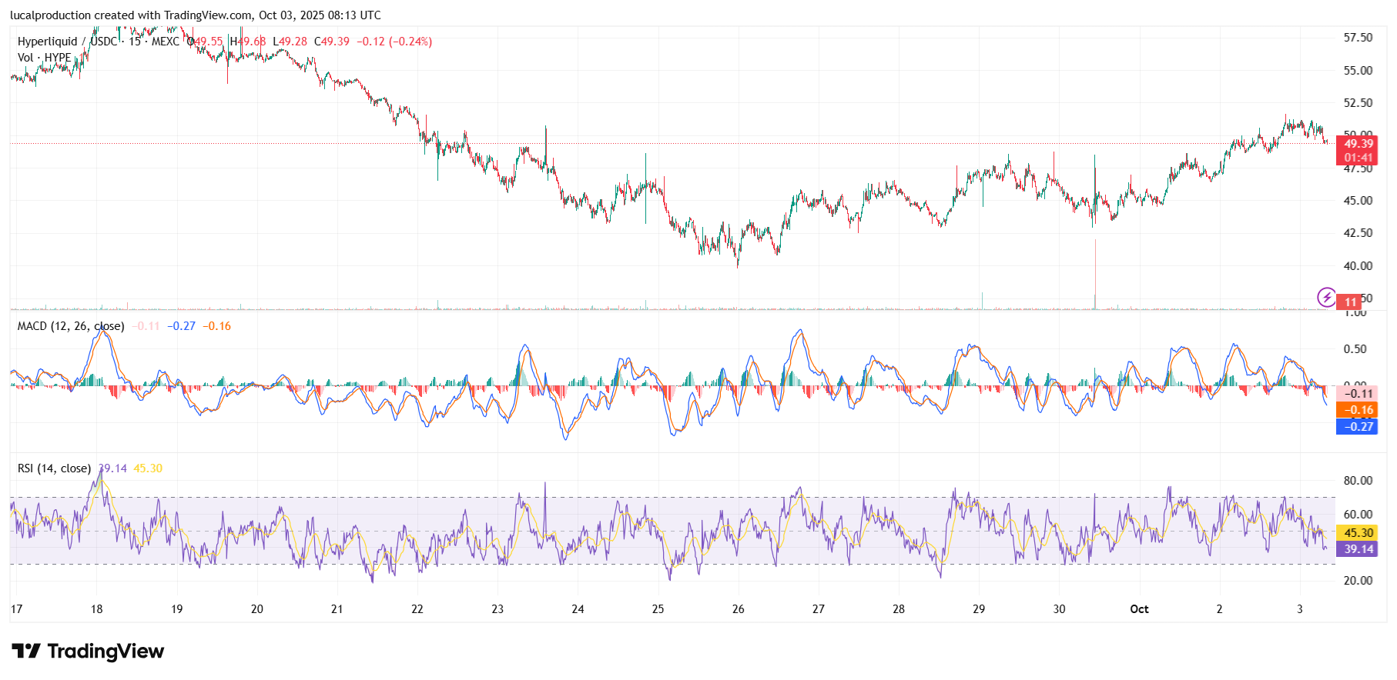Click the closing price C49.39 value in header
This screenshot has width=1397, height=680.
(x=332, y=42)
